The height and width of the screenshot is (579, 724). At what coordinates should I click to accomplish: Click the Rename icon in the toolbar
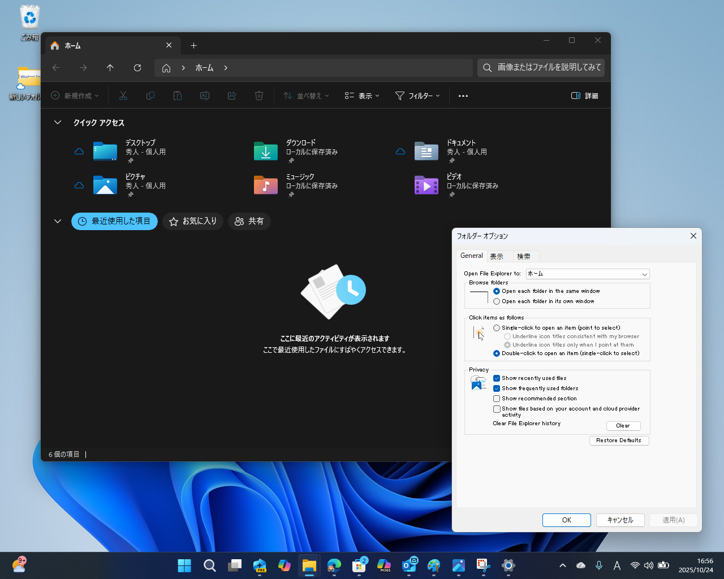tap(205, 96)
